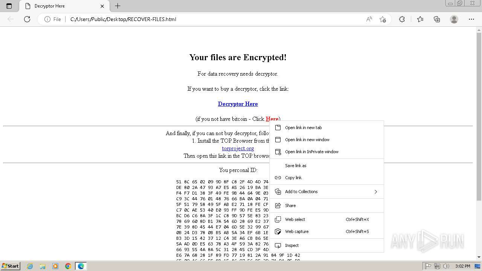
Task: Select Web select entry
Action: 326,219
